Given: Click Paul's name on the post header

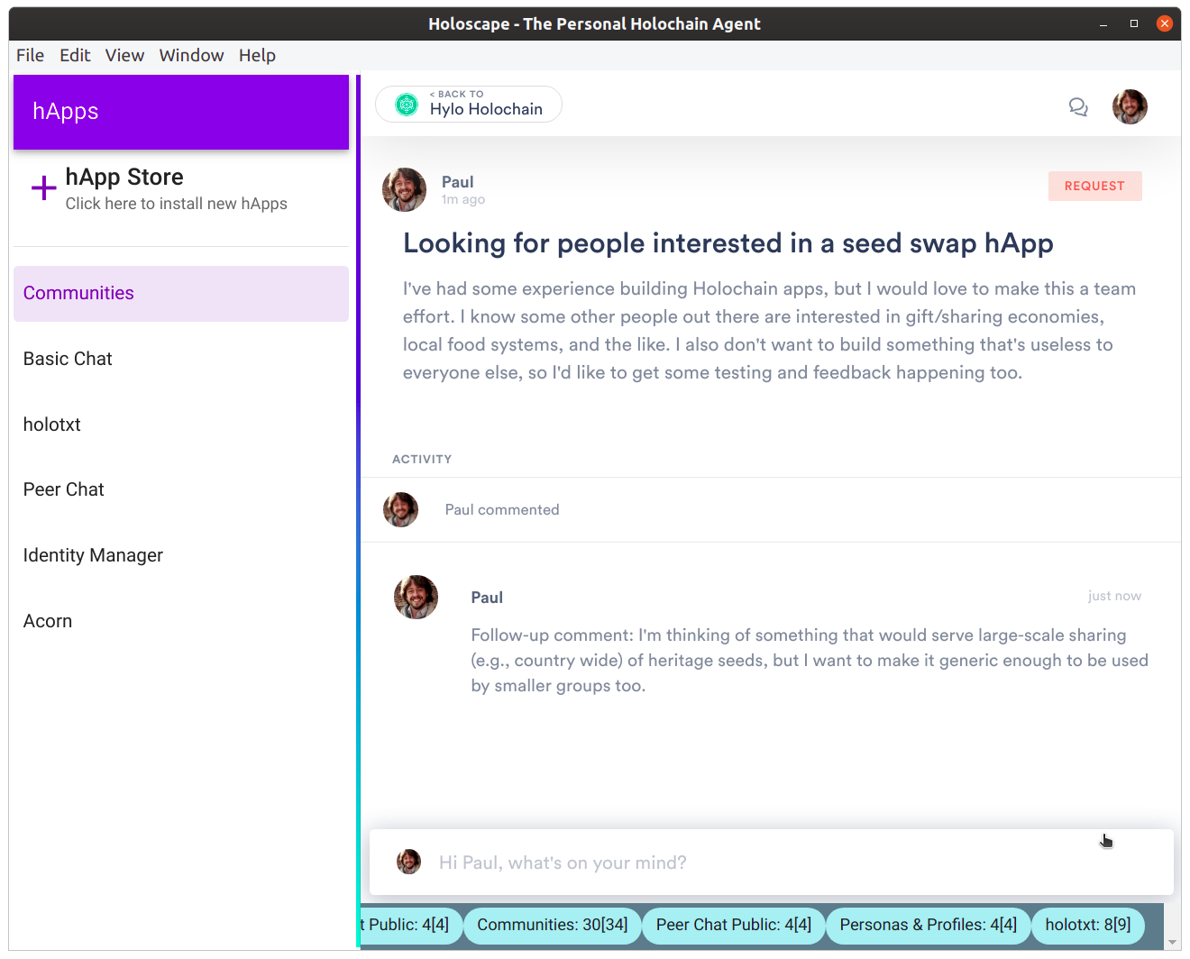Looking at the screenshot, I should [457, 182].
